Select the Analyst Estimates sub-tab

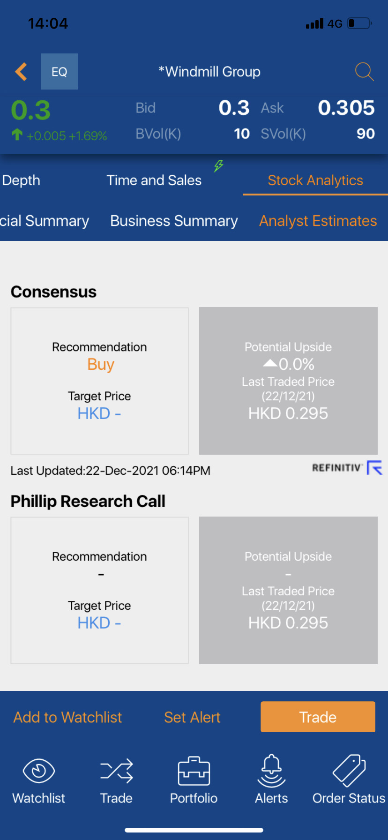coord(318,221)
